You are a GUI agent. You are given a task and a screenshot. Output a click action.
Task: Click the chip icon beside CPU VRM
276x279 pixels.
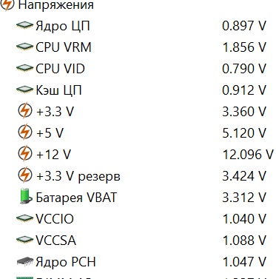tap(24, 47)
